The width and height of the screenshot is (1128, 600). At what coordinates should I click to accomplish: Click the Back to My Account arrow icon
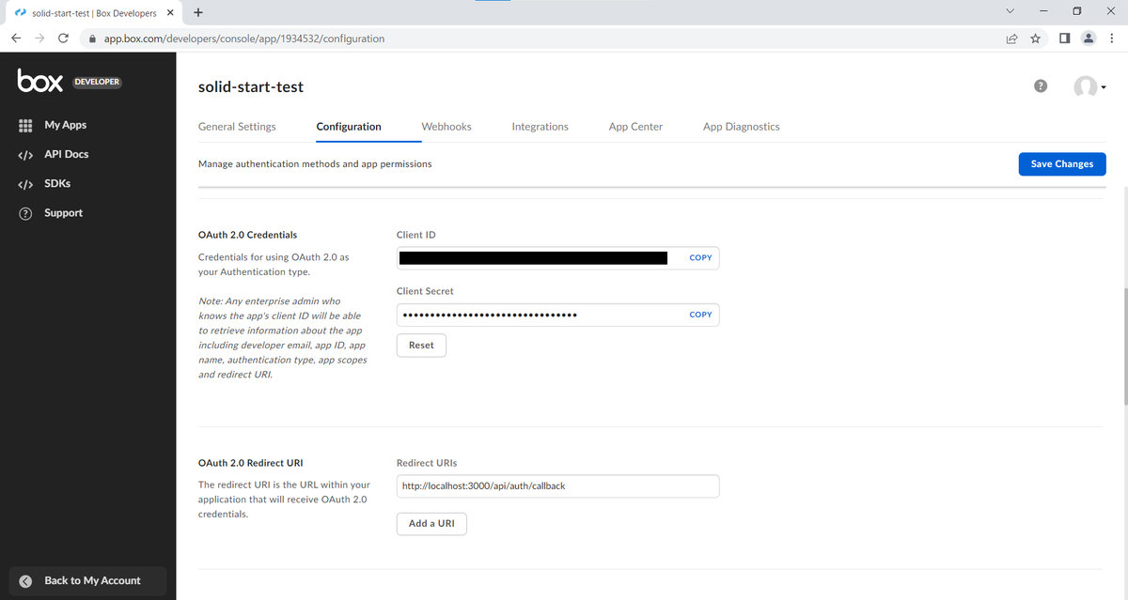click(x=26, y=580)
